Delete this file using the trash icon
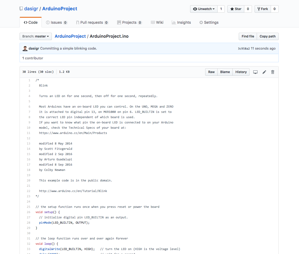 pos(273,72)
